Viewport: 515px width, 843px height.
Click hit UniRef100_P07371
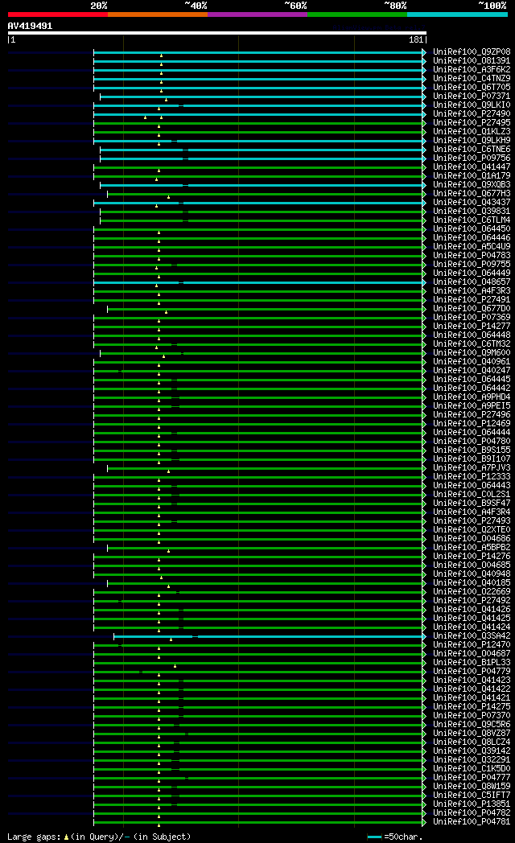point(472,97)
